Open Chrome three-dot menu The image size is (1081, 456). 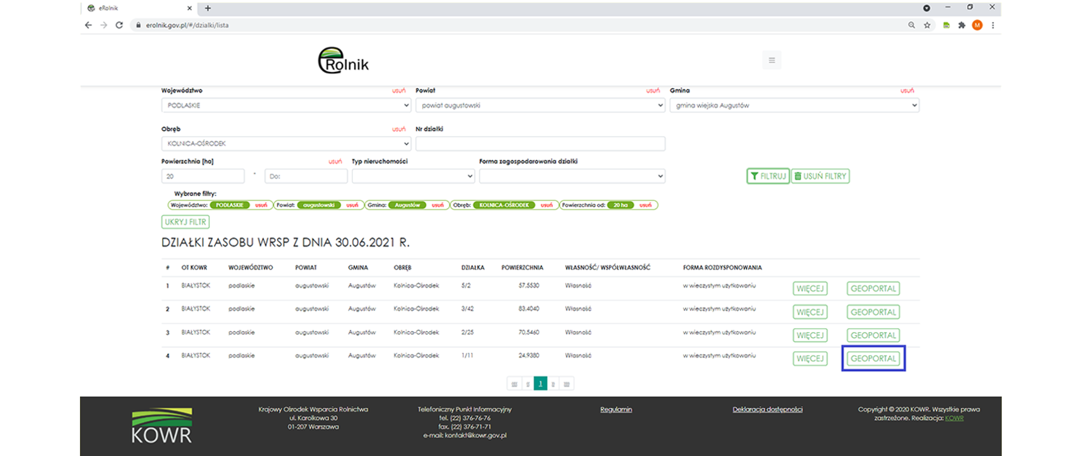pyautogui.click(x=993, y=25)
